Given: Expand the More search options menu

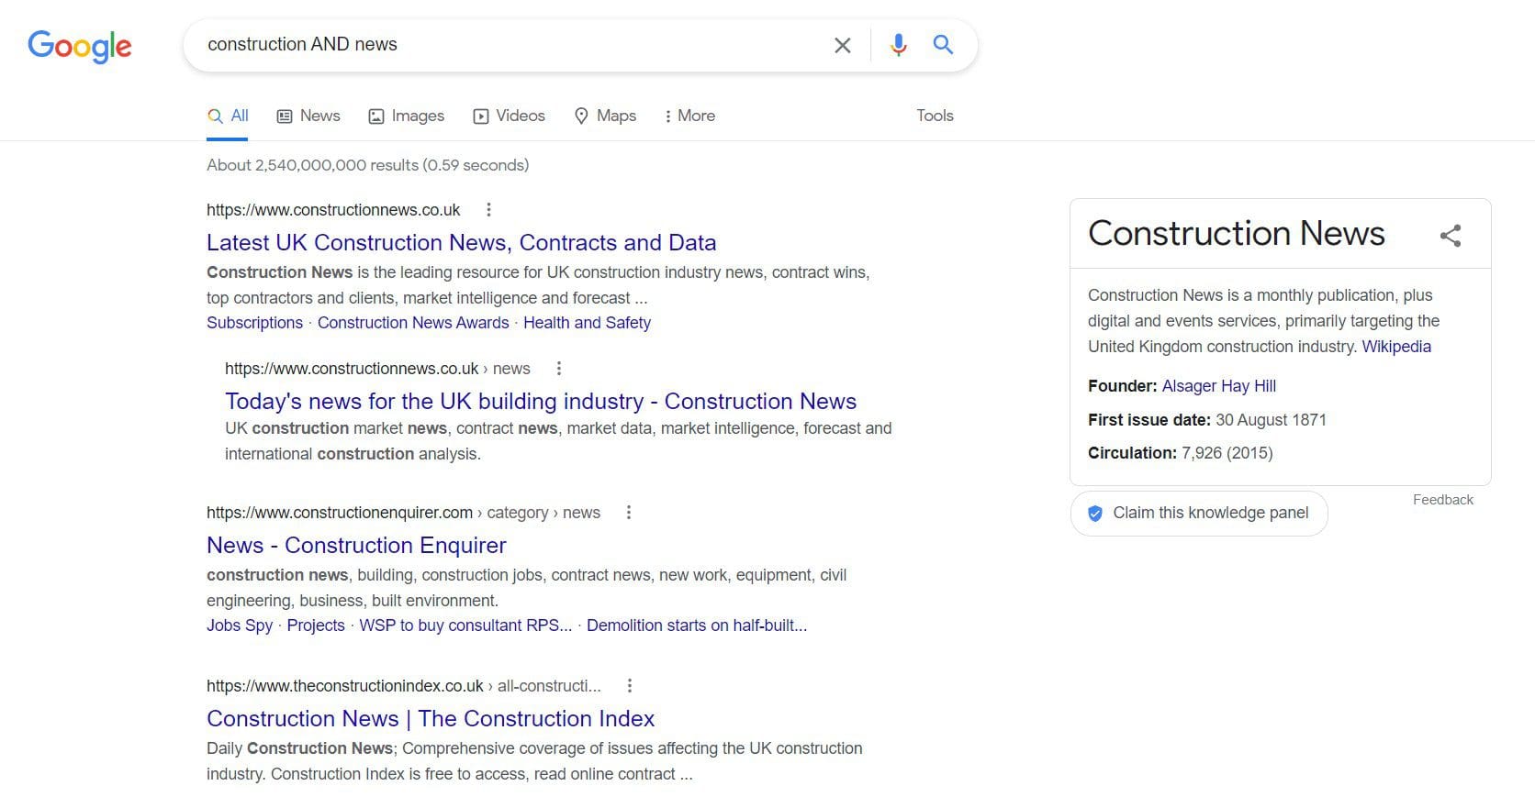Looking at the screenshot, I should point(689,116).
